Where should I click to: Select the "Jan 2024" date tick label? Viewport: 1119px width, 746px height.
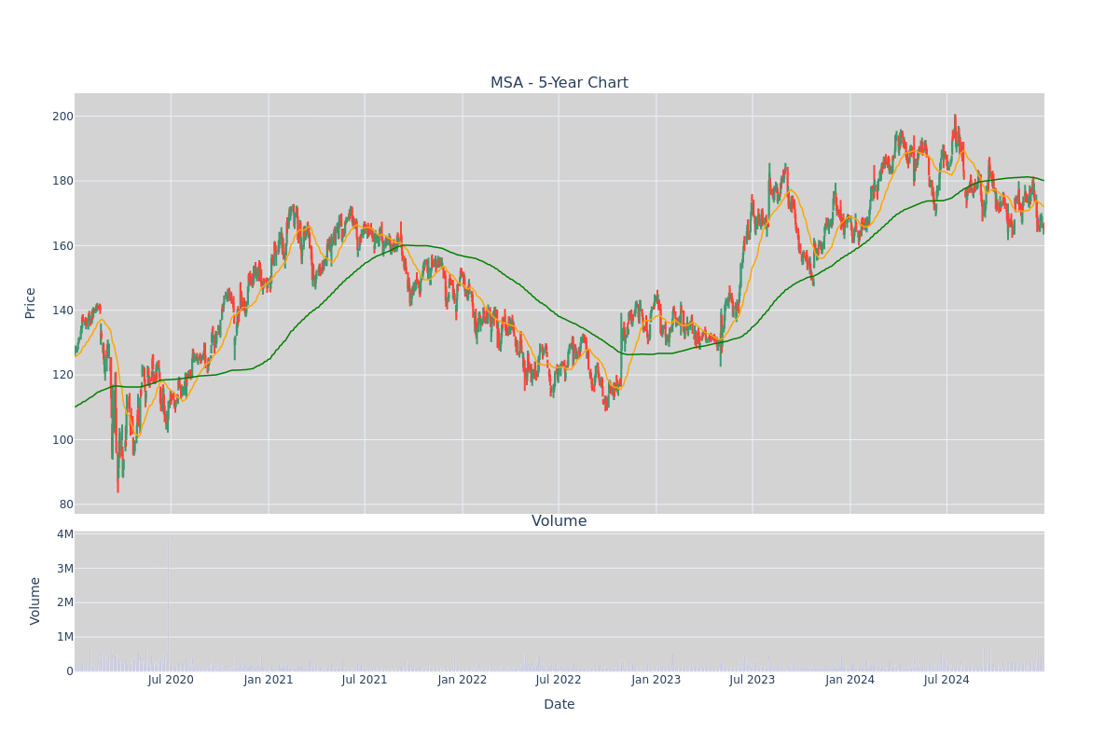pyautogui.click(x=850, y=680)
